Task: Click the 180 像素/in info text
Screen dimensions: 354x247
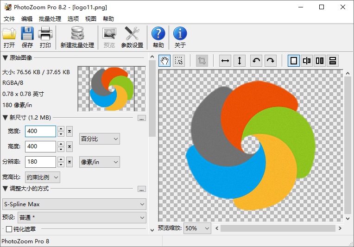Action: (x=17, y=105)
